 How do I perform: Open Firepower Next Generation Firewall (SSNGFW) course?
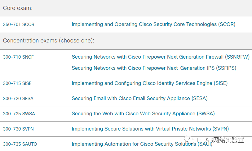point(161,57)
